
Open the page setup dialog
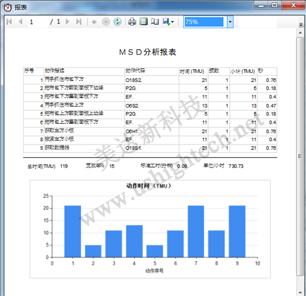pos(155,22)
